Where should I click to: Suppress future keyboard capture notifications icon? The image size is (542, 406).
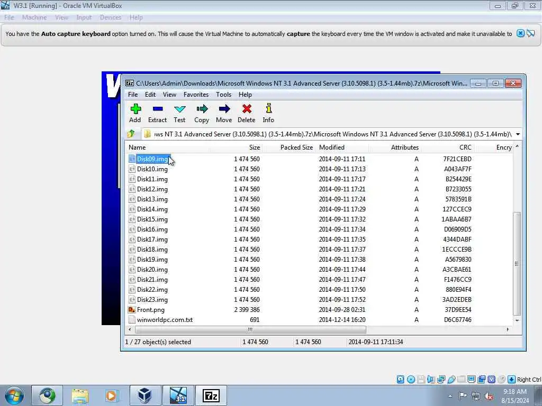pyautogui.click(x=531, y=33)
